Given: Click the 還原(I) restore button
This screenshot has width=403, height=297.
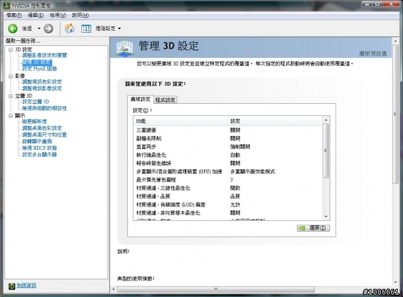Looking at the screenshot, I should 314,228.
